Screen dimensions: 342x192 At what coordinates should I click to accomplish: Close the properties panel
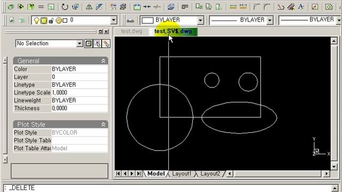click(x=106, y=31)
